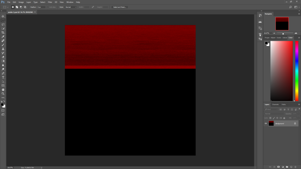
Task: Toggle the pixel layer filter
Action: [280, 109]
